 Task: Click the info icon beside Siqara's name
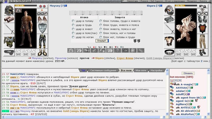[162, 6]
